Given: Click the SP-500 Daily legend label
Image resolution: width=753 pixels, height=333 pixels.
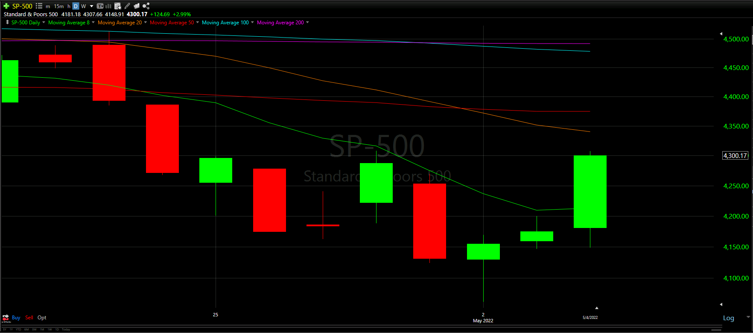Looking at the screenshot, I should pyautogui.click(x=26, y=23).
